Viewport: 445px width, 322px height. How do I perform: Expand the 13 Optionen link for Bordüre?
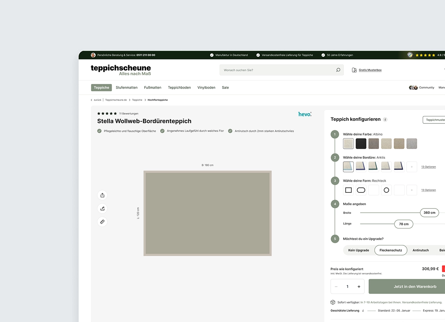coord(429,167)
